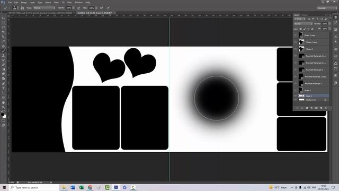Hide the Rounded Rectangle 1 layer
This screenshot has height=191, width=339.
tap(296, 83)
